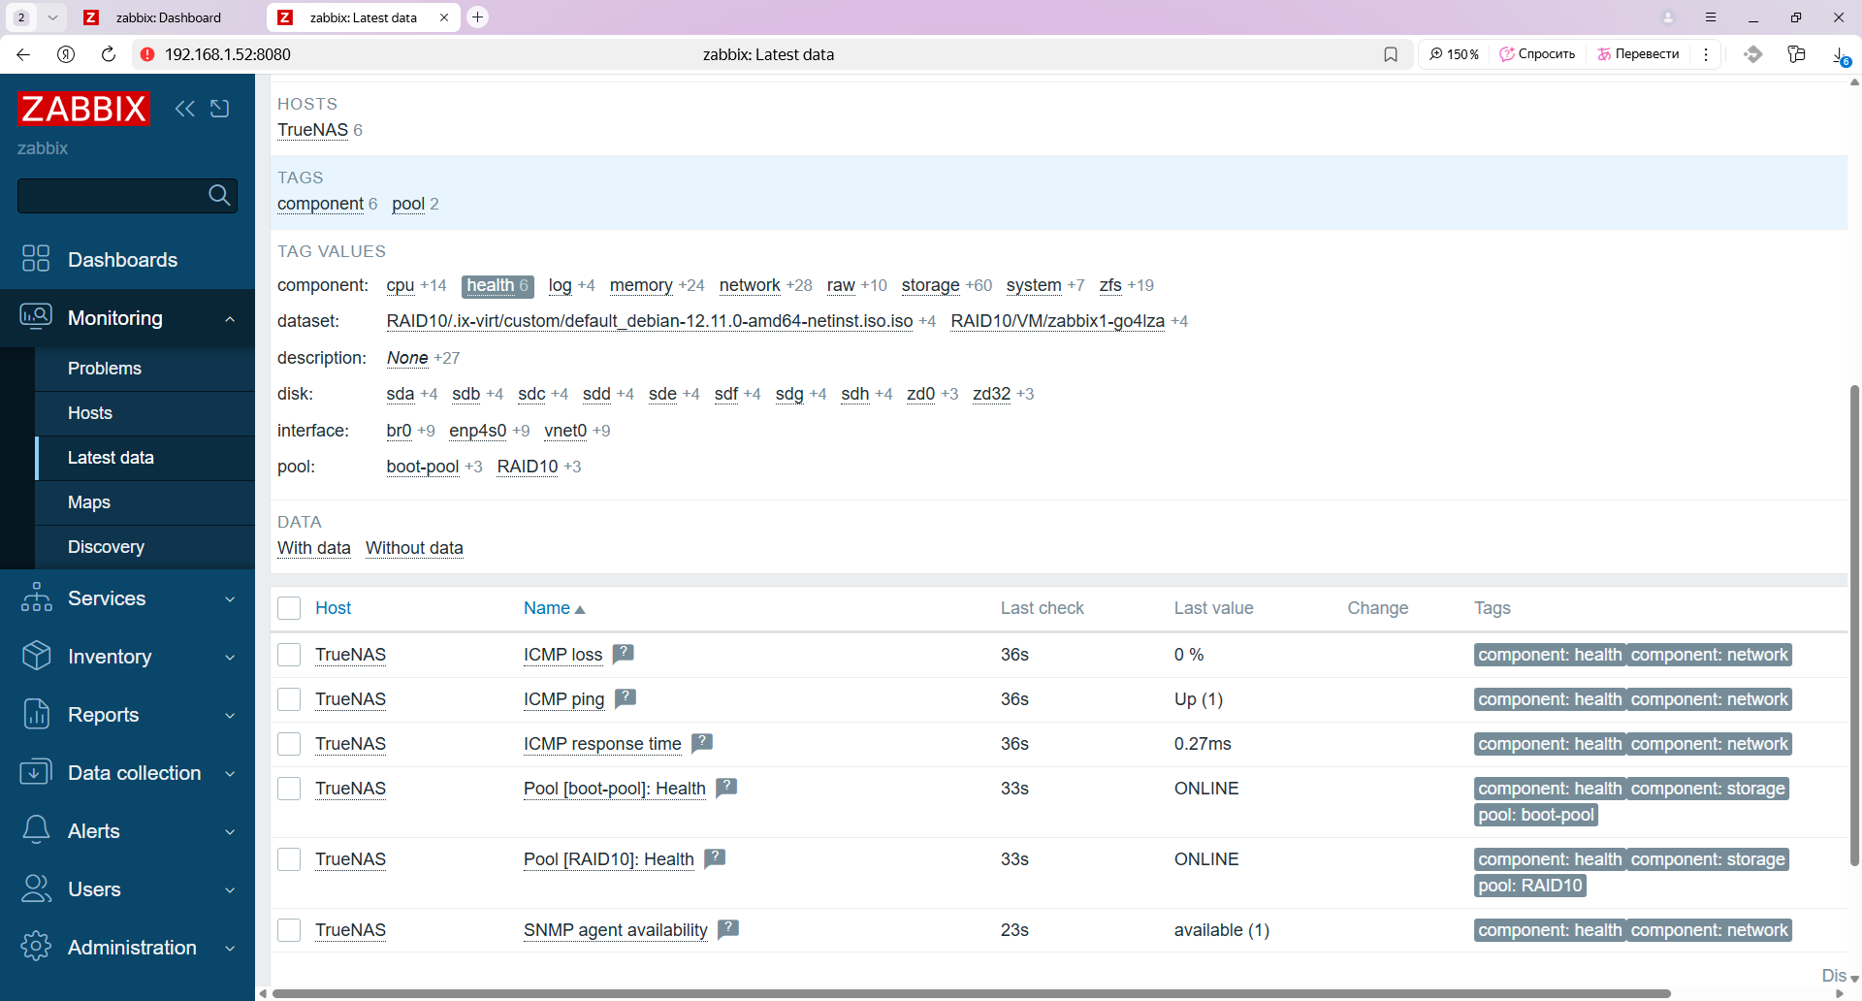
Task: Expand the Users menu chevron
Action: click(230, 890)
